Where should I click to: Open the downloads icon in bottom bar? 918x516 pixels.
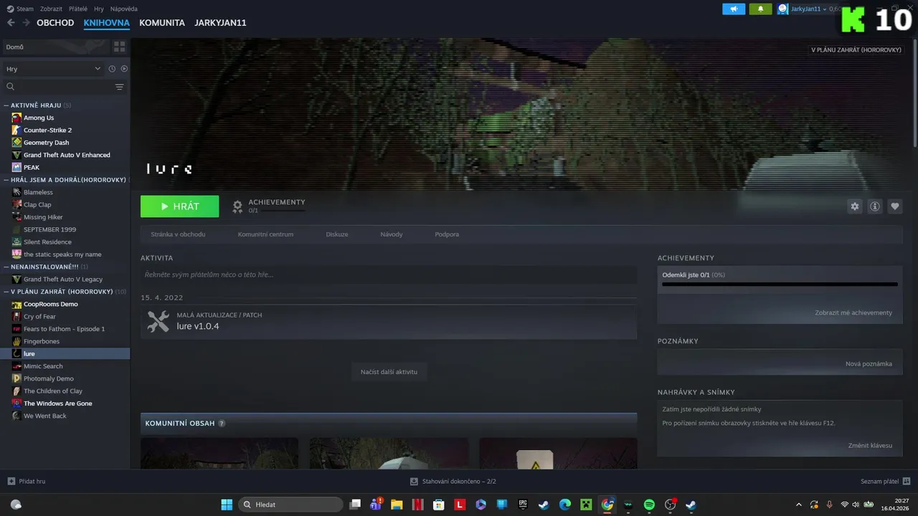pos(414,482)
